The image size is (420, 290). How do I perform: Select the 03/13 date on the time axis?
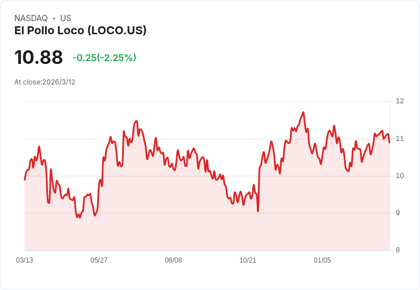click(x=25, y=260)
